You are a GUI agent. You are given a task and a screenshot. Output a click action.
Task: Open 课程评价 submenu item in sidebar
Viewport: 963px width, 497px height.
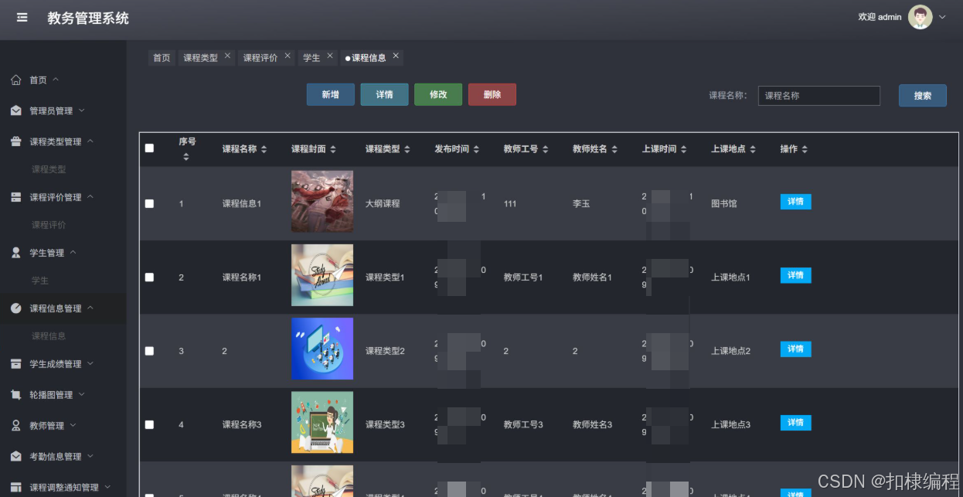49,225
